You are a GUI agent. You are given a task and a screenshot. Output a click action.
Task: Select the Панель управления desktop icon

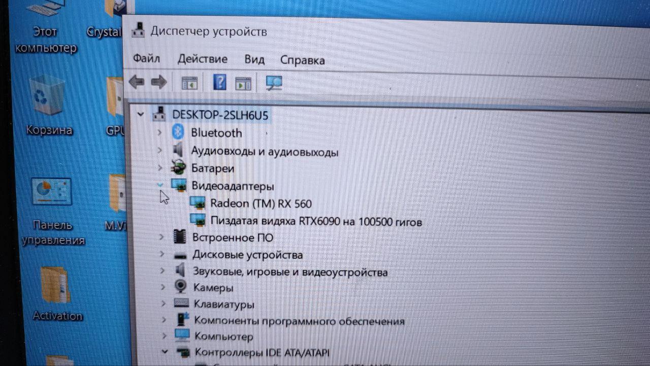click(53, 211)
